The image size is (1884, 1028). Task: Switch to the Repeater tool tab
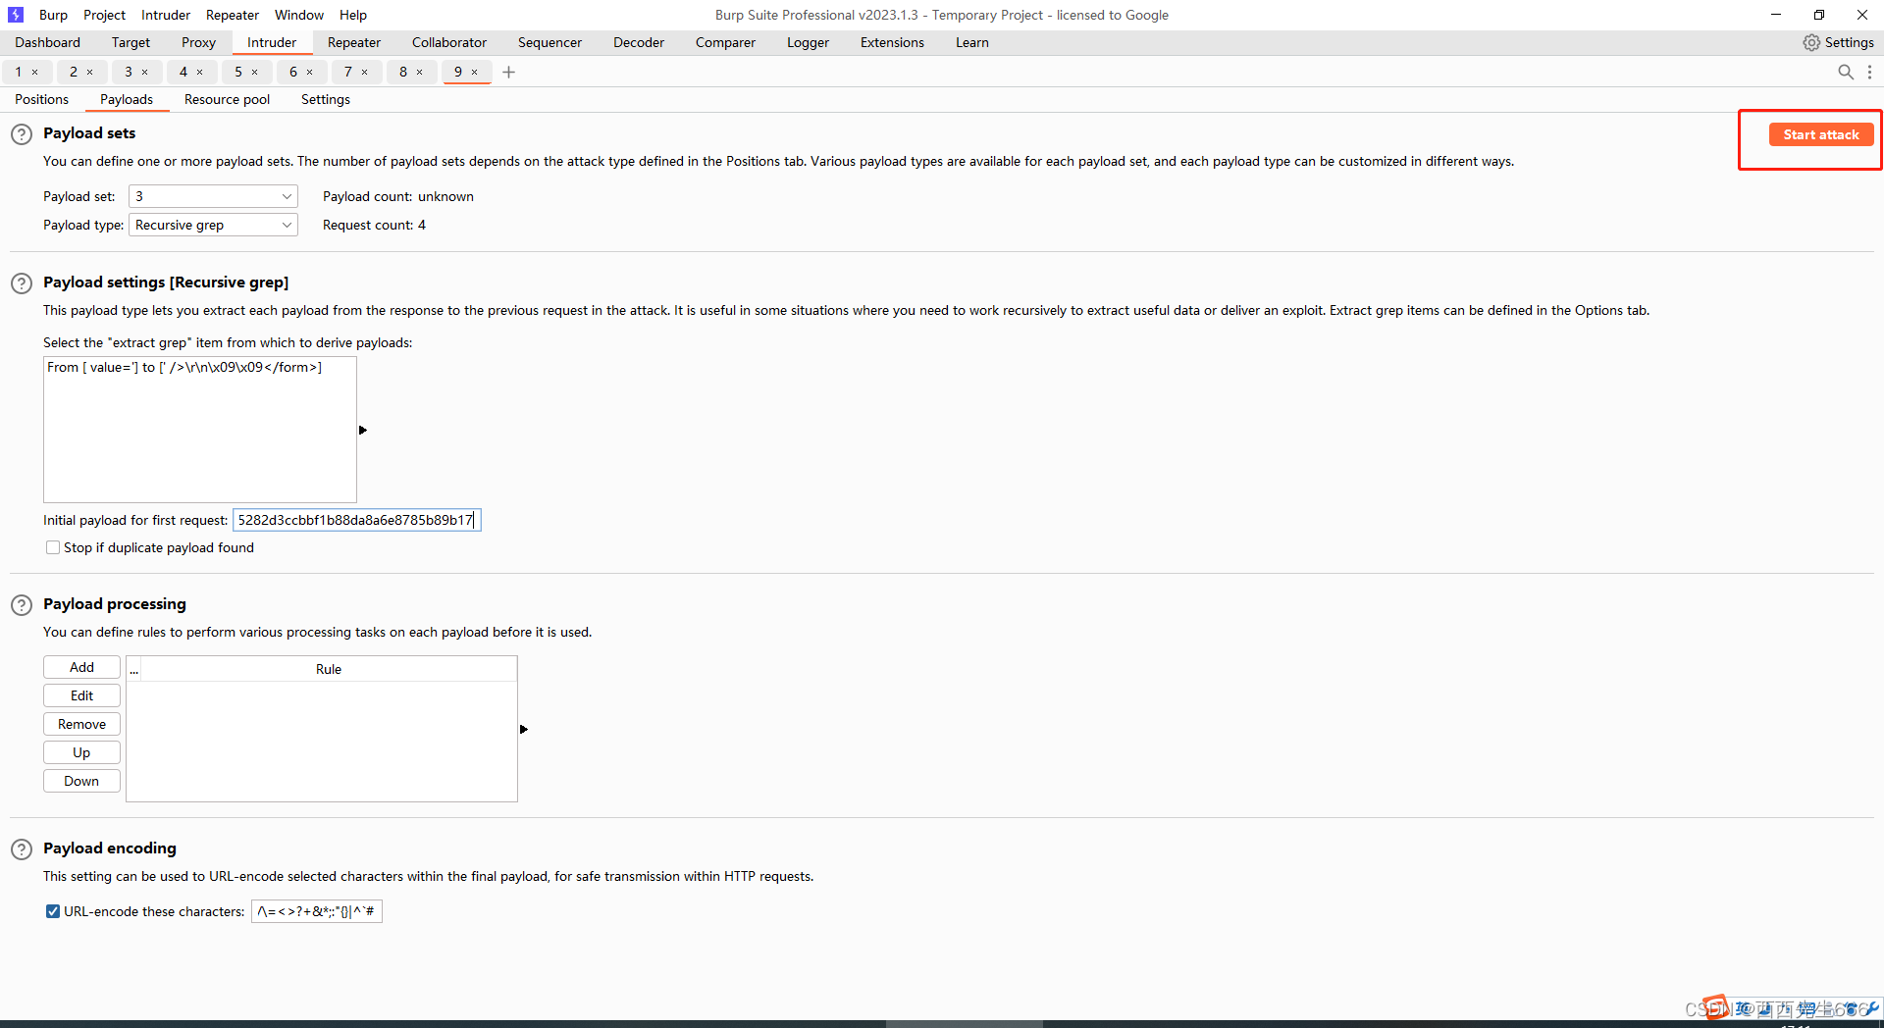click(354, 42)
